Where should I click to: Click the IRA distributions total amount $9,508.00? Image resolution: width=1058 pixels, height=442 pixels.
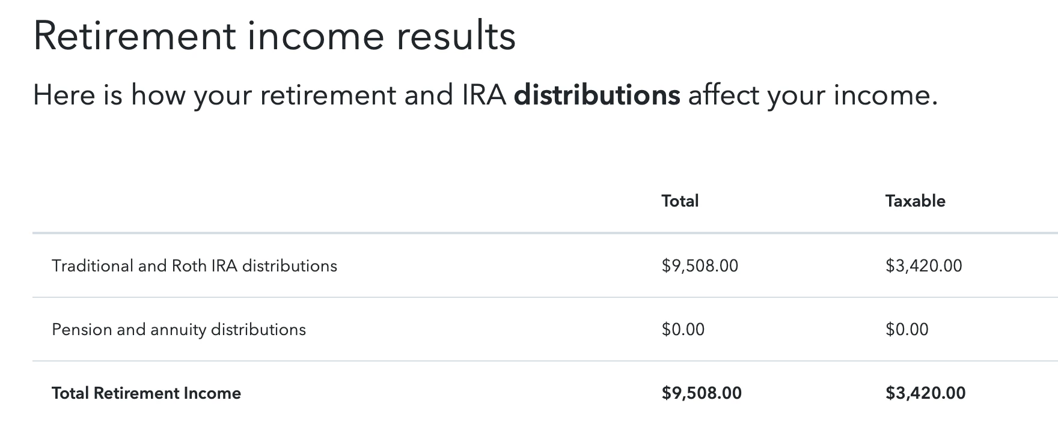click(700, 265)
